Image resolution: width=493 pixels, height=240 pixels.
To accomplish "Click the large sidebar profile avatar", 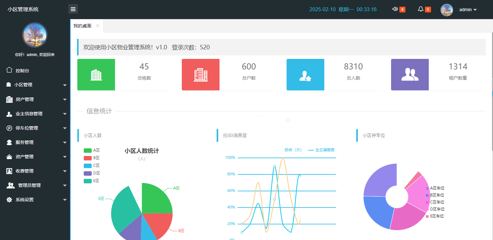I will coord(35,35).
